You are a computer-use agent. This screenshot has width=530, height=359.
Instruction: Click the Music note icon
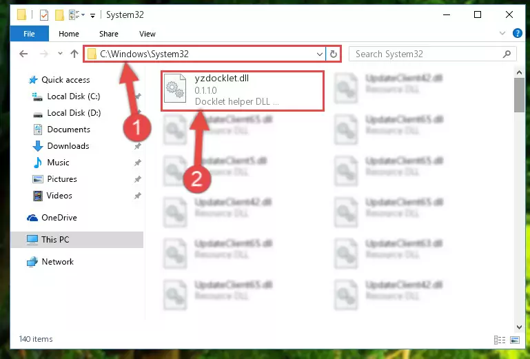(38, 163)
